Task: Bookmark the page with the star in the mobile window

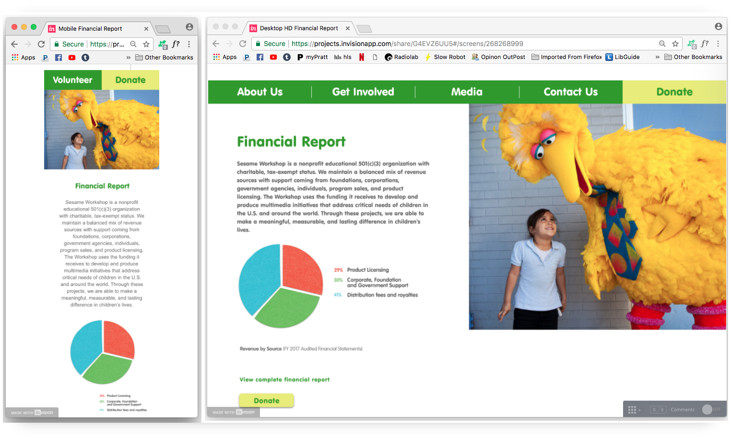Action: [x=146, y=44]
